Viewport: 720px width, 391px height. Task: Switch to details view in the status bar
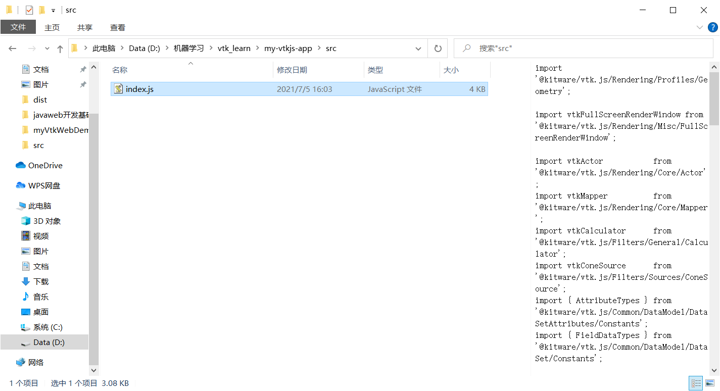click(x=696, y=383)
